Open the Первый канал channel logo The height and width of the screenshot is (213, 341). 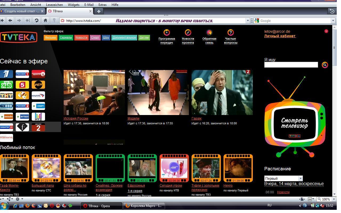tap(6, 74)
